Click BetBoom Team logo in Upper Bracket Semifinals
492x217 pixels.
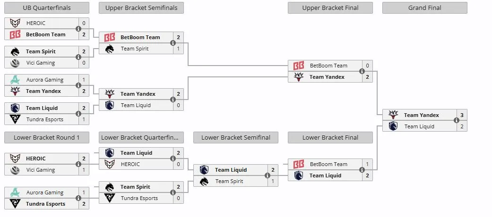110,37
